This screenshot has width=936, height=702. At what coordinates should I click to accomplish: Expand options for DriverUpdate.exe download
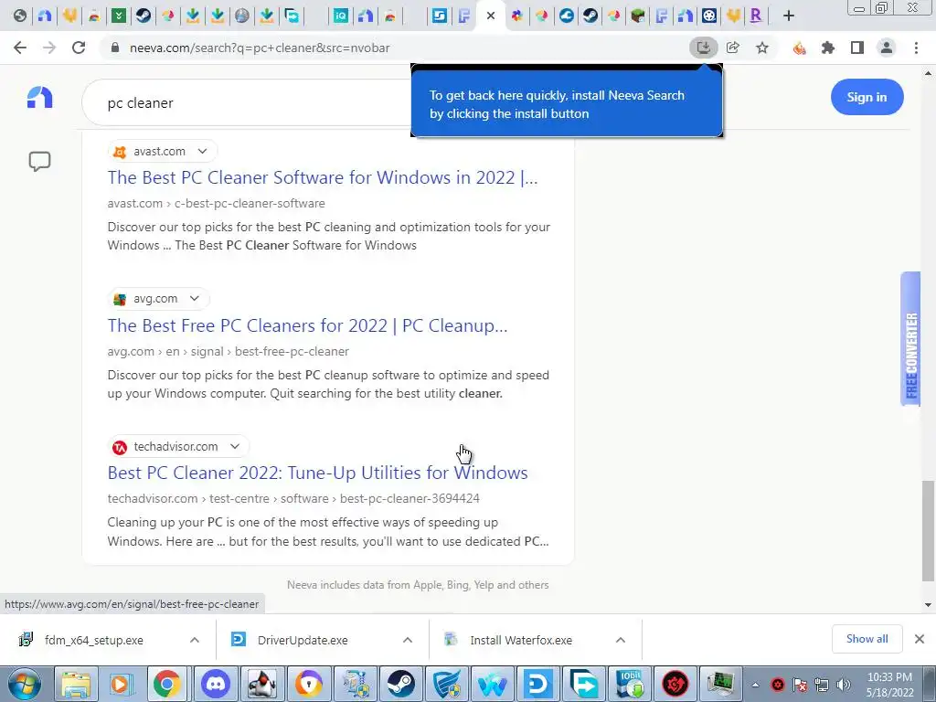(408, 640)
